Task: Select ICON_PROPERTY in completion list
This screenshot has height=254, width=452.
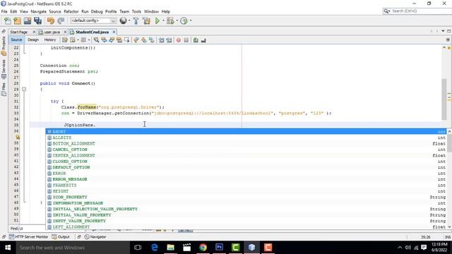Action: pos(246,197)
